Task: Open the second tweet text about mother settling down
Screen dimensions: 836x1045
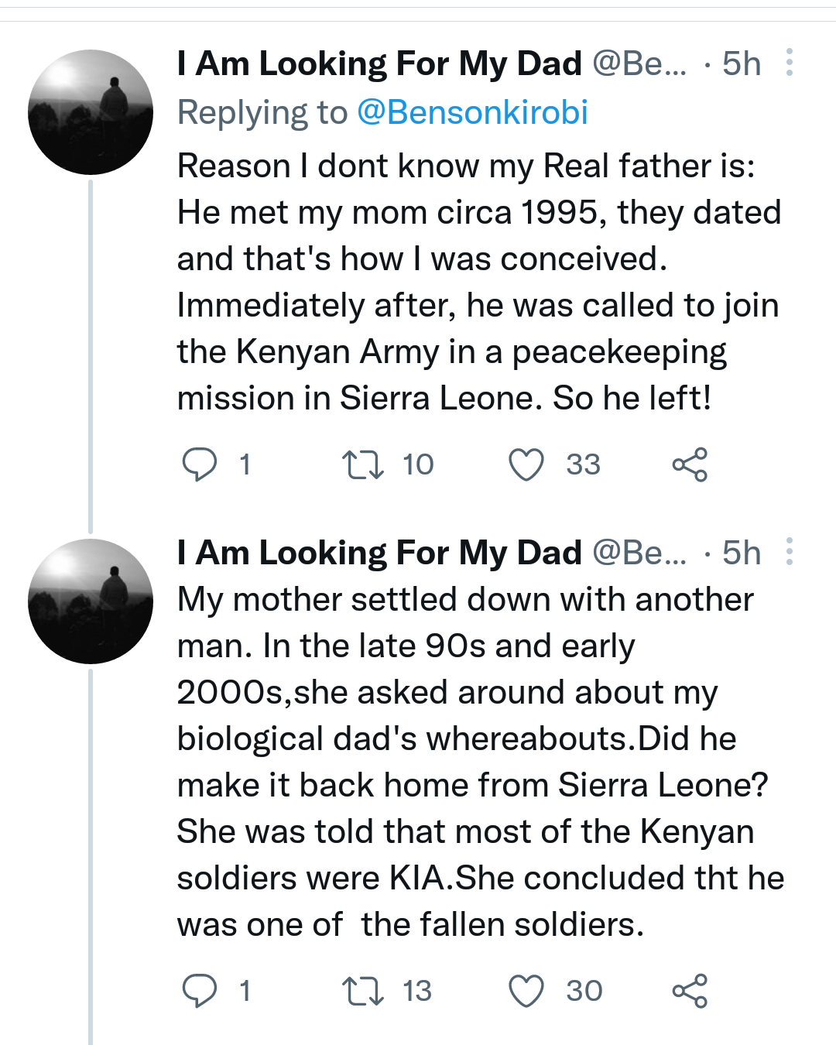Action: 481,762
